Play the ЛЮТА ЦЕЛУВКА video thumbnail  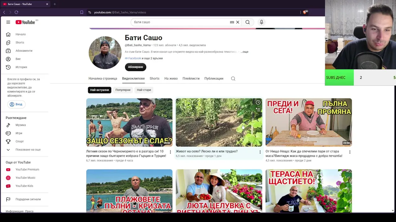[219, 191]
